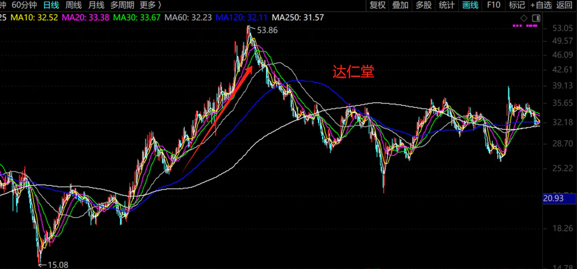Click the 20.93 price marker on axis

pos(554,199)
